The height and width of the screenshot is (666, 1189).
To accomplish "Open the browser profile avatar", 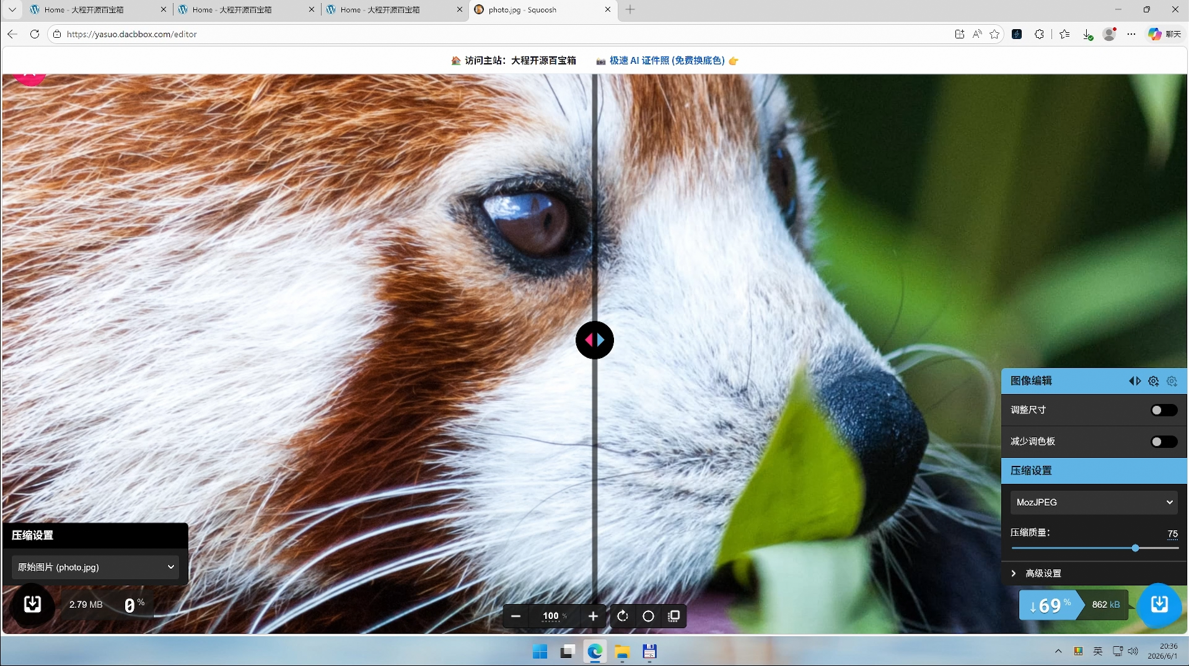I will click(1109, 34).
